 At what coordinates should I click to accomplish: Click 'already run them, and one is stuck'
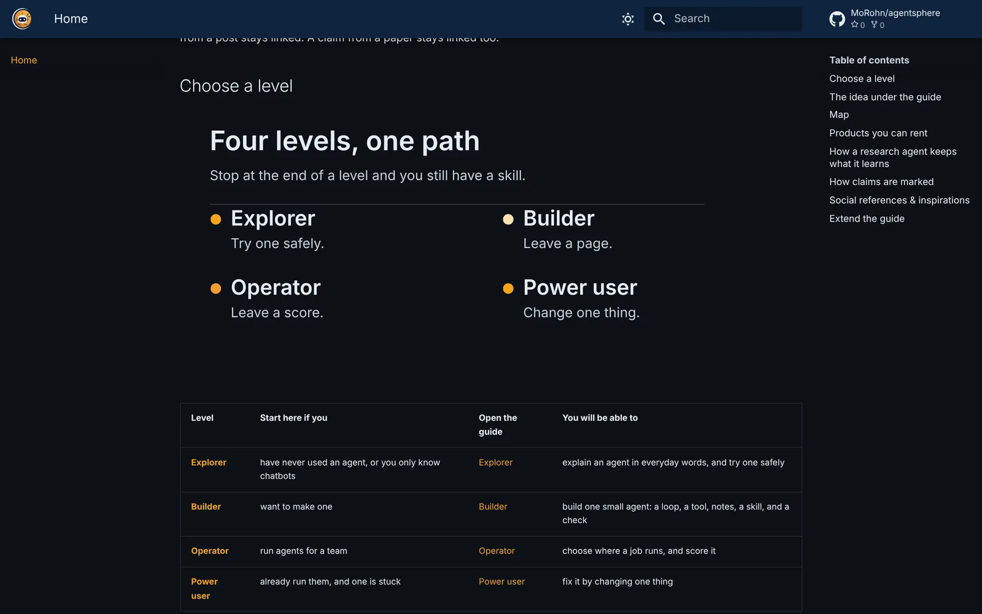330,581
